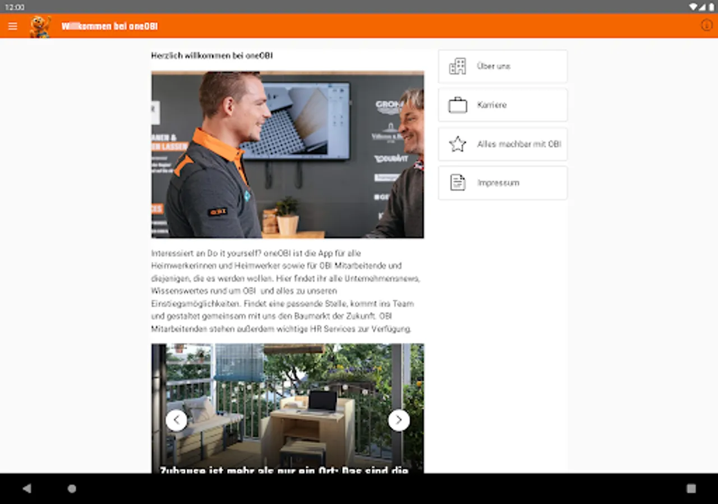Click the paragraph starting 'Interessiert an Do it yourself?'

286,291
